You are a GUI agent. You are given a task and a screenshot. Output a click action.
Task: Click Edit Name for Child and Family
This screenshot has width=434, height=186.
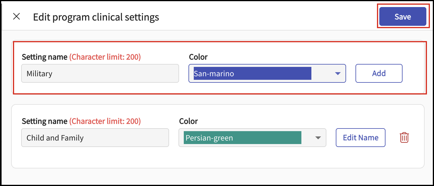pyautogui.click(x=360, y=138)
